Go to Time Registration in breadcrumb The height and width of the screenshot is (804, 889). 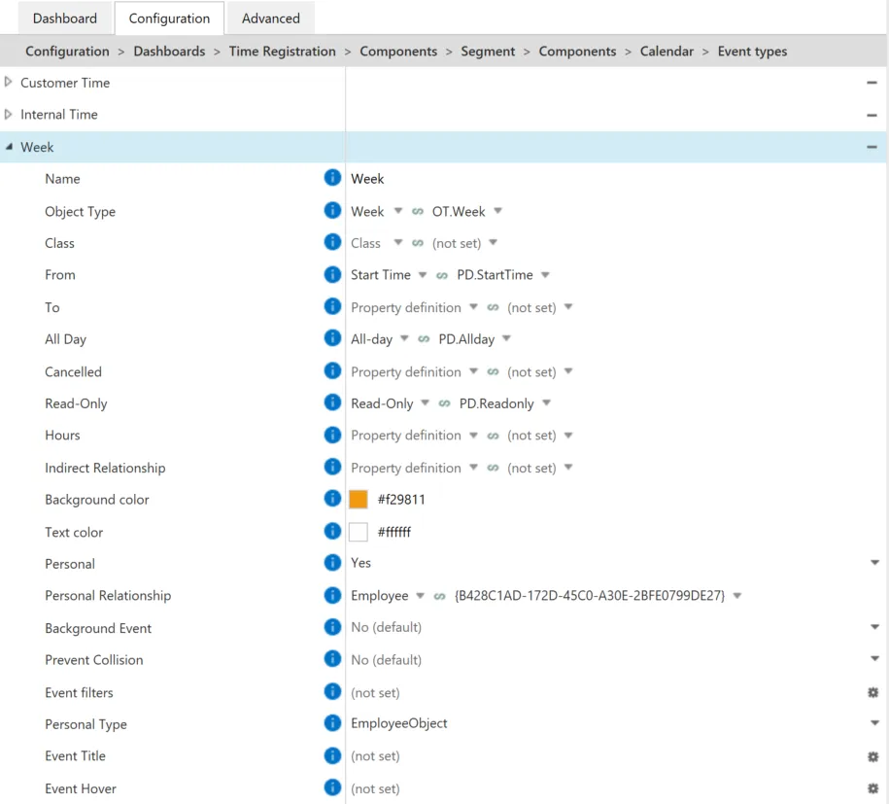[x=283, y=52]
